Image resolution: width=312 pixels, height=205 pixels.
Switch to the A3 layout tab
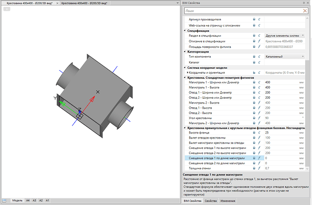pyautogui.click(x=34, y=200)
